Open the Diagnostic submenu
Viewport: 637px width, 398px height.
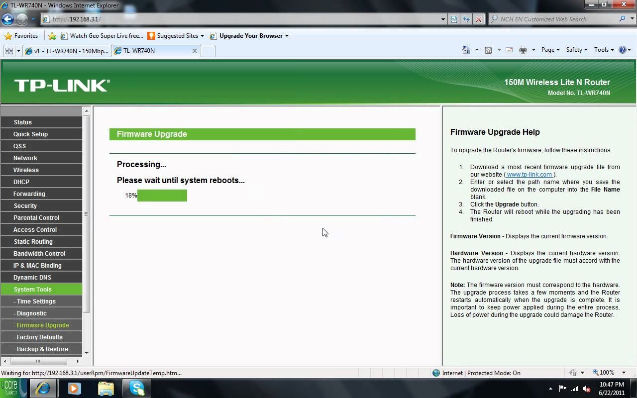click(41, 313)
